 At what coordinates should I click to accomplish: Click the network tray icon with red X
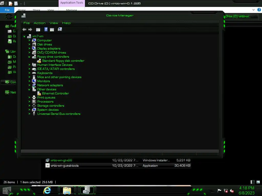[x=226, y=191]
